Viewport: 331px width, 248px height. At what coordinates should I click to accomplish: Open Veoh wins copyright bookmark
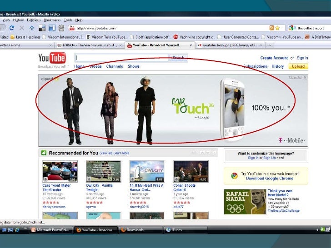tap(195, 37)
